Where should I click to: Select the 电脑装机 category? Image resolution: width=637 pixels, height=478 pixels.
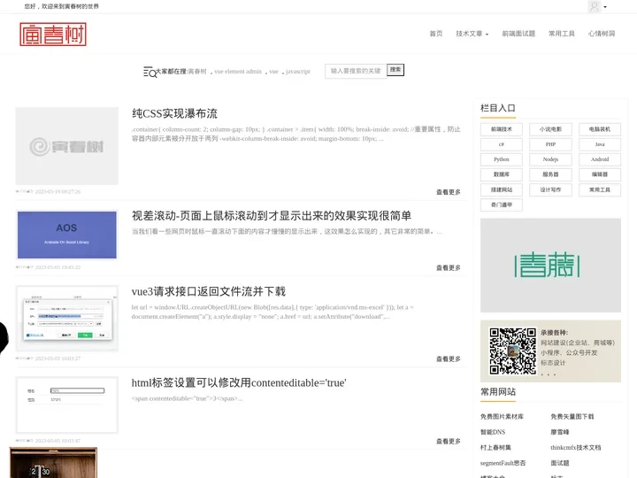point(600,129)
